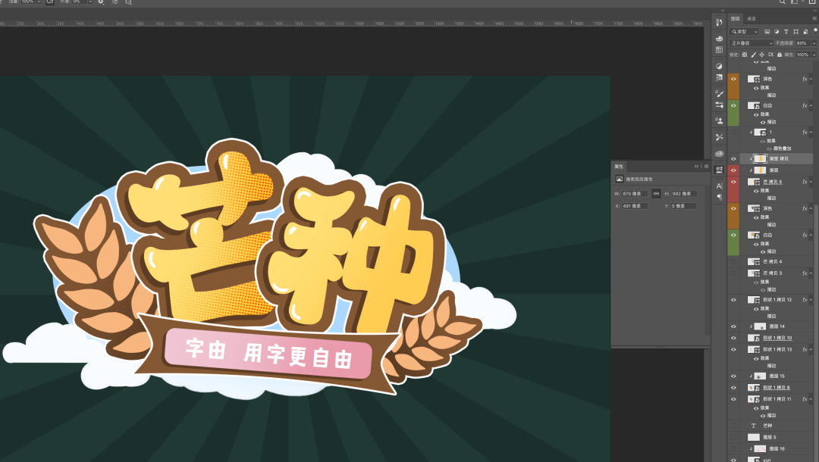Viewport: 819px width, 462px height.
Task: Open the layer opacity 80% dropdown
Action: 814,43
